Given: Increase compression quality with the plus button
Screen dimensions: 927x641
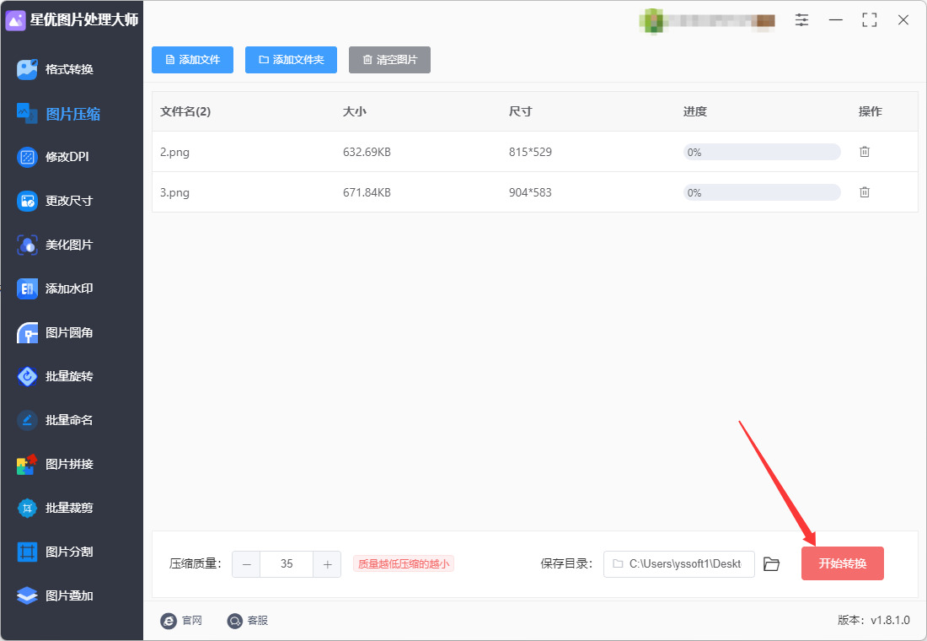Looking at the screenshot, I should (x=327, y=564).
